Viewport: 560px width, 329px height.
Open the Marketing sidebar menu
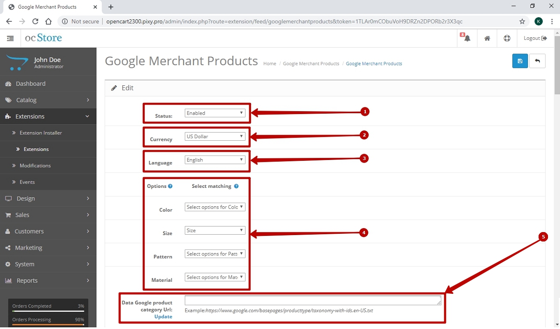coord(48,248)
